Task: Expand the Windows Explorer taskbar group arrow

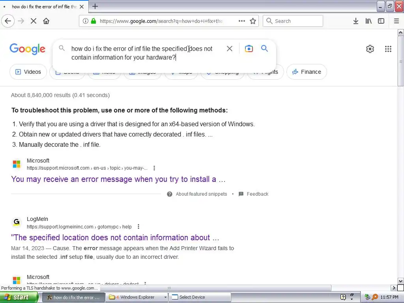Action: (x=165, y=297)
